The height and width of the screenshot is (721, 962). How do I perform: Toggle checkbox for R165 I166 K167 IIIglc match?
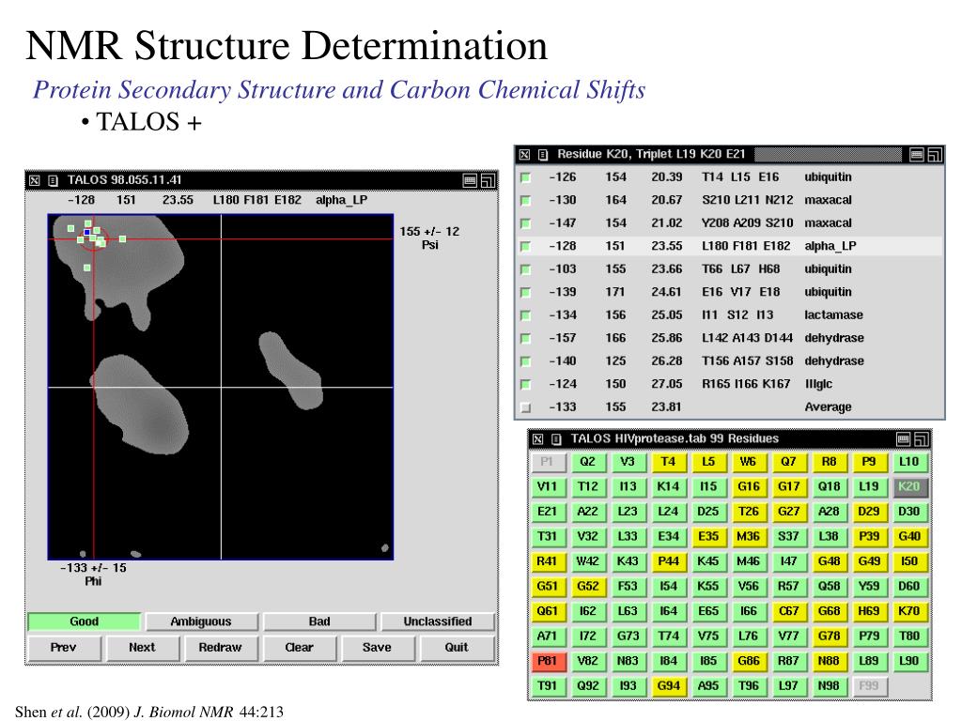(x=525, y=384)
